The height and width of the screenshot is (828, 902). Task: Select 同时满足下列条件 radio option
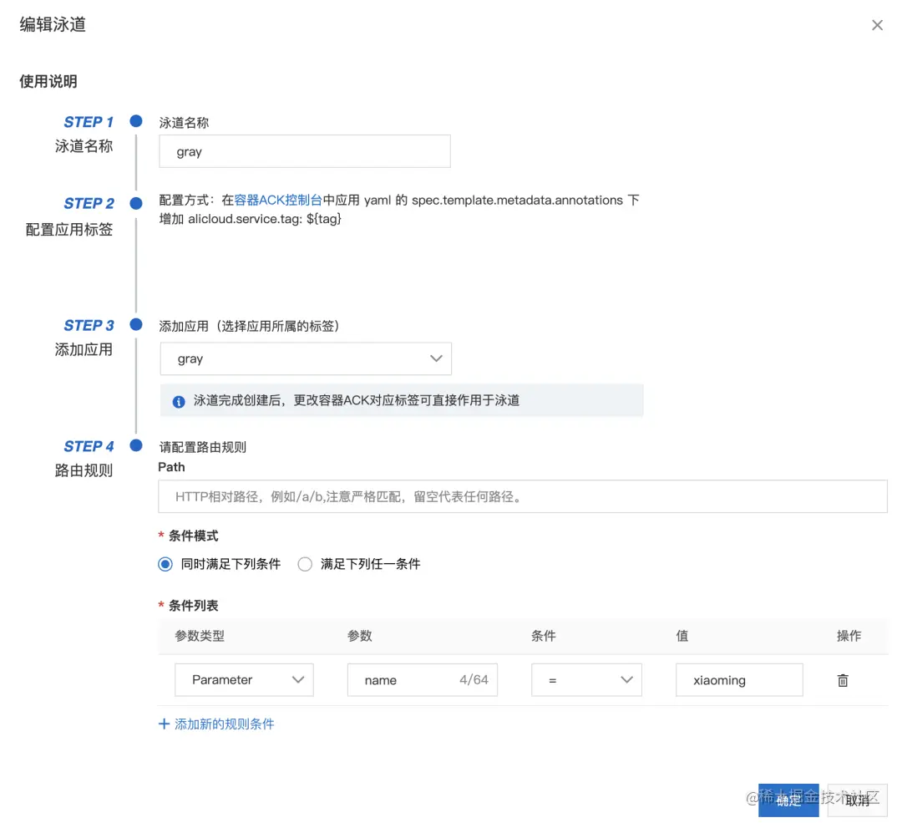point(165,564)
